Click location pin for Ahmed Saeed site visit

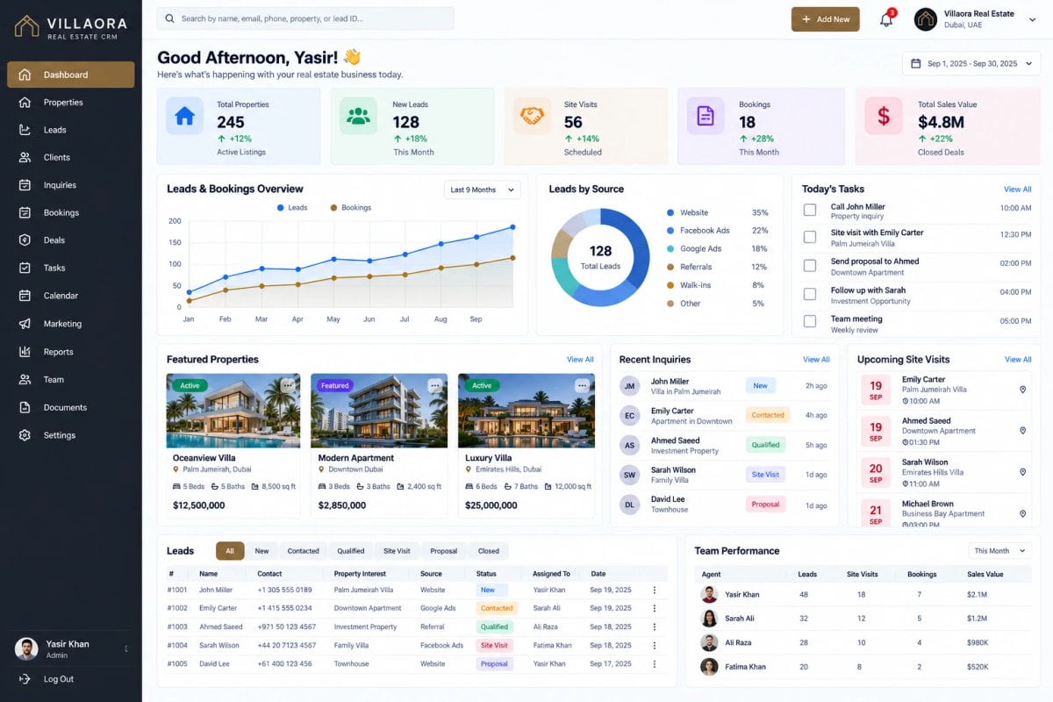coord(1022,431)
